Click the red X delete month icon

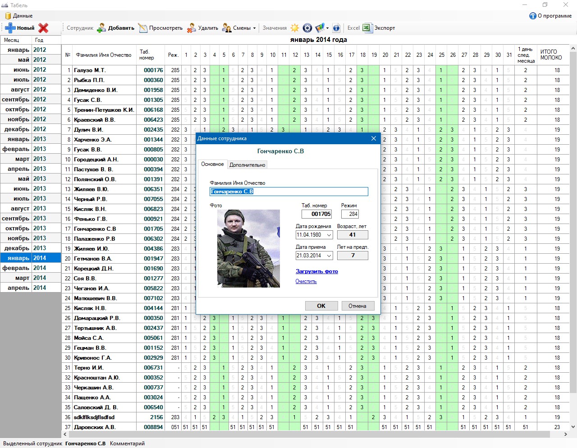point(43,28)
